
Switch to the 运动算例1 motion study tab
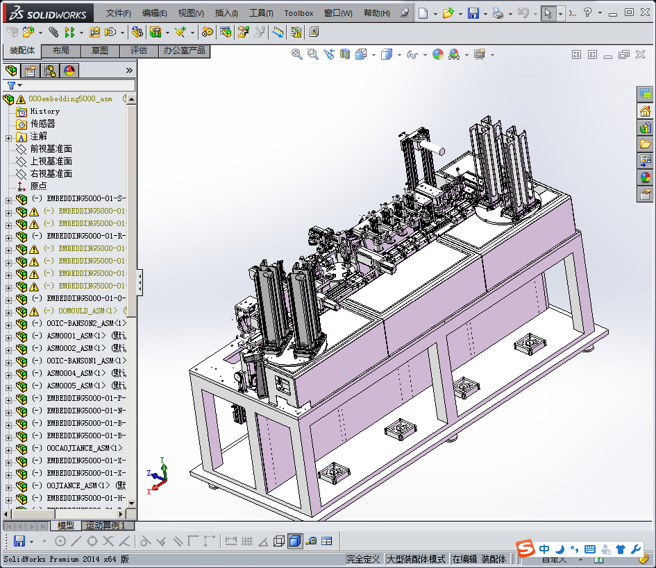106,526
